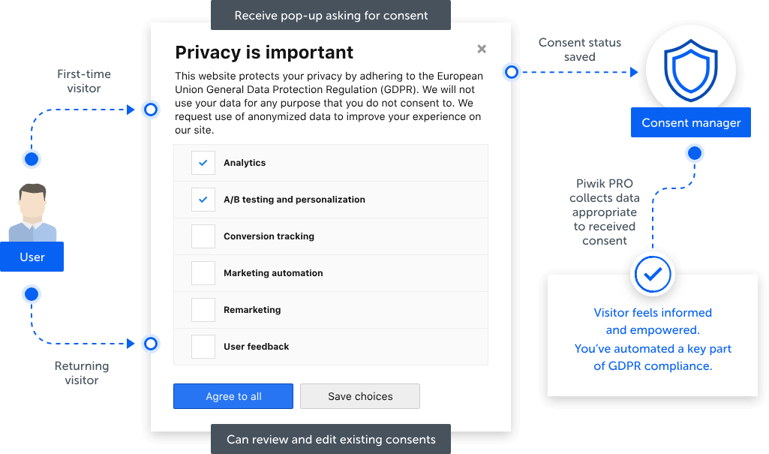Uncheck the Analytics checkbox
769x454 pixels.
click(203, 163)
